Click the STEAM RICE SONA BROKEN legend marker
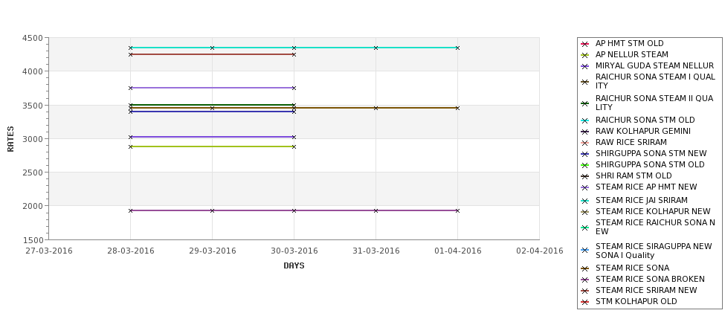725x319 pixels. pyautogui.click(x=585, y=280)
